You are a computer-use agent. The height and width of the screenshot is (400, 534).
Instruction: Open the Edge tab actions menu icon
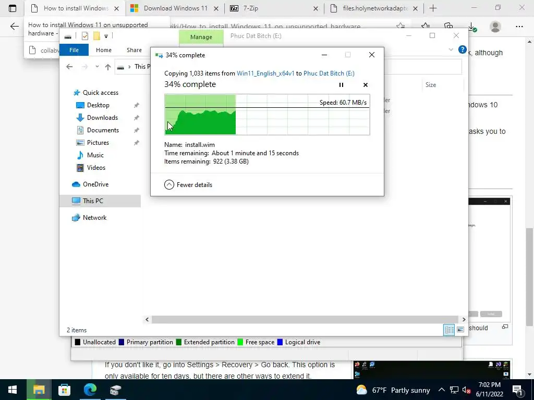[13, 8]
